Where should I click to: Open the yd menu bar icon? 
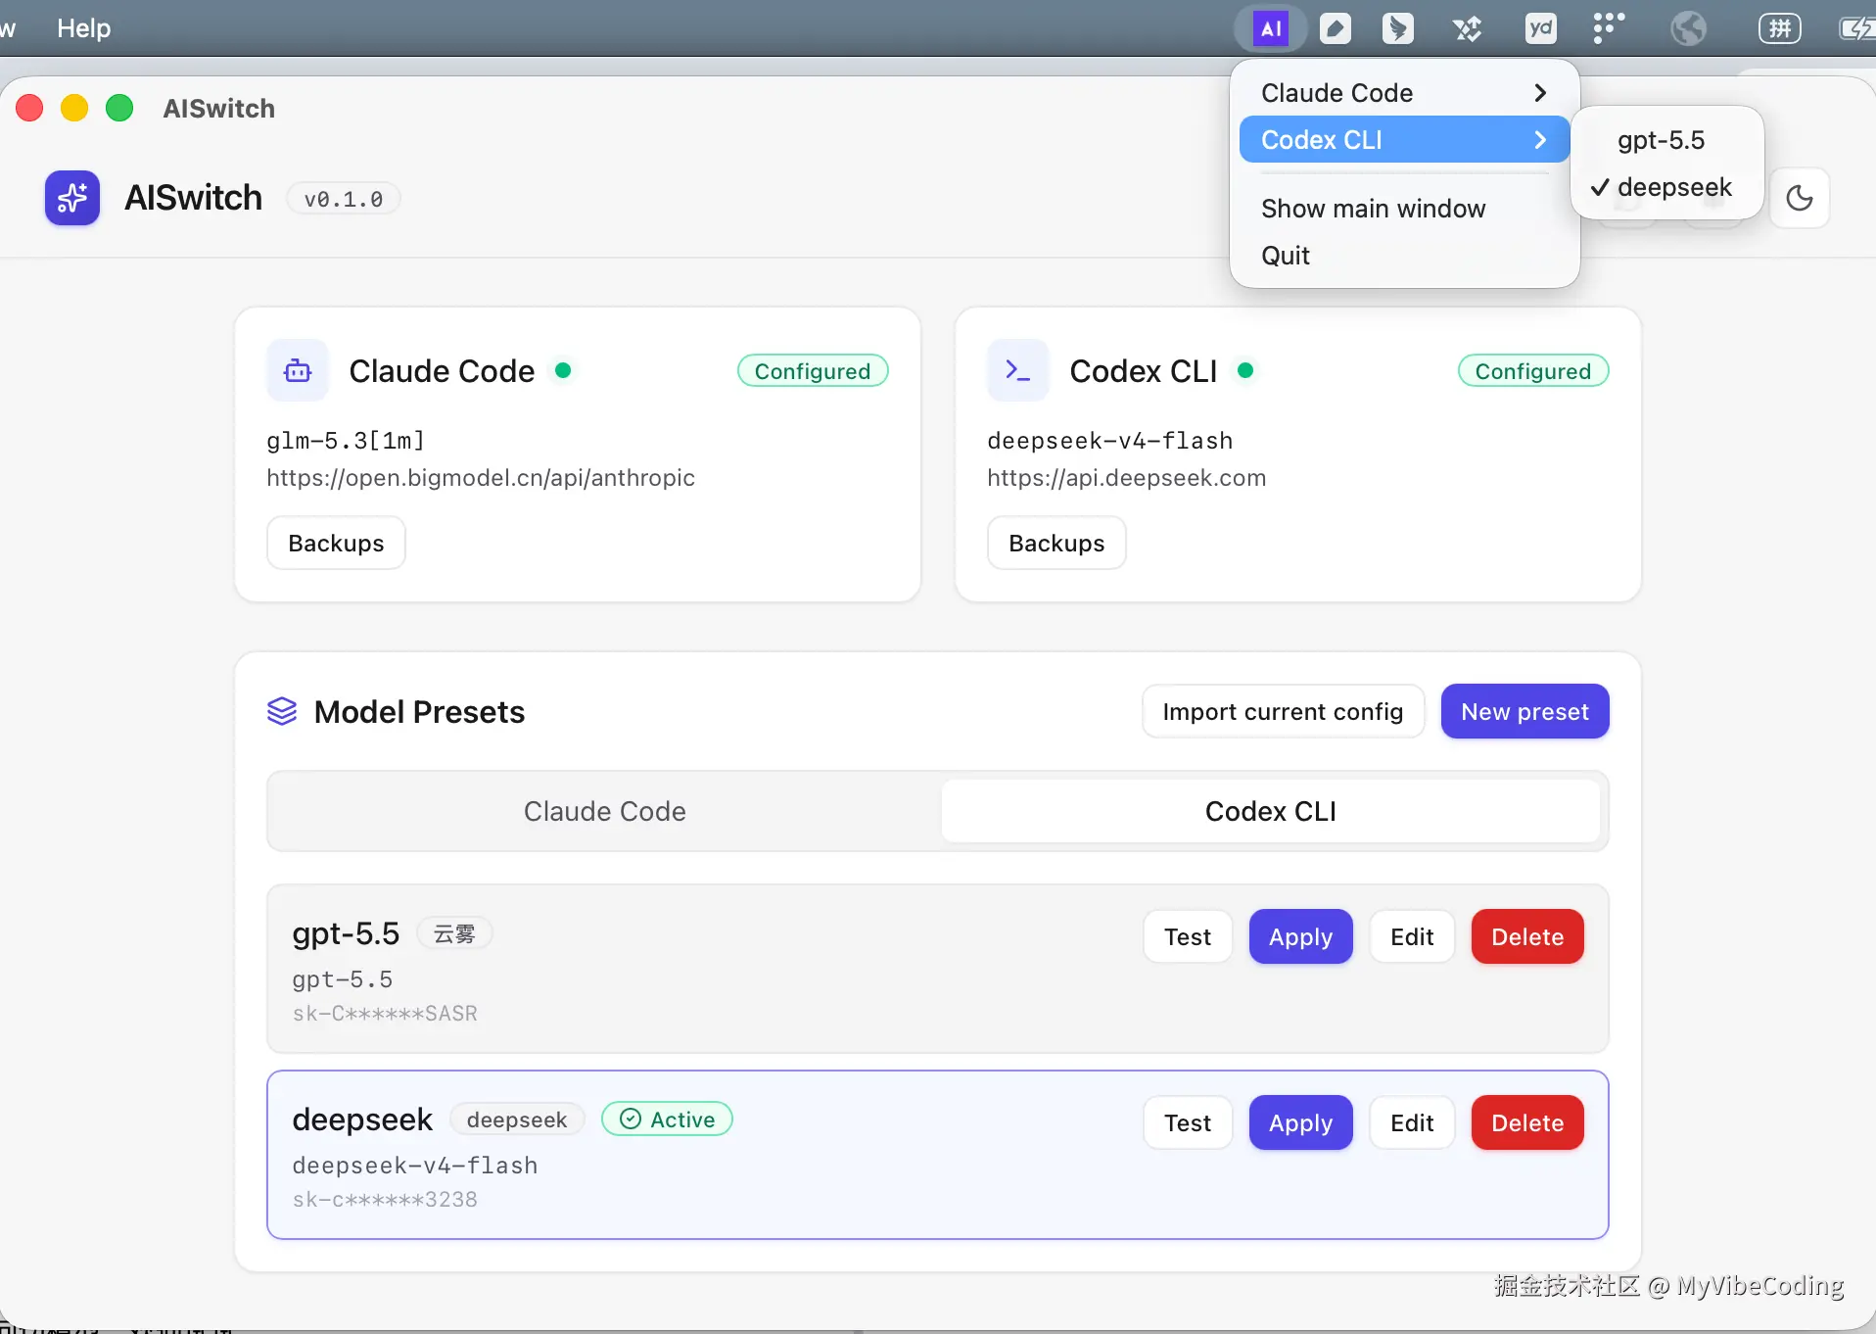1540,28
